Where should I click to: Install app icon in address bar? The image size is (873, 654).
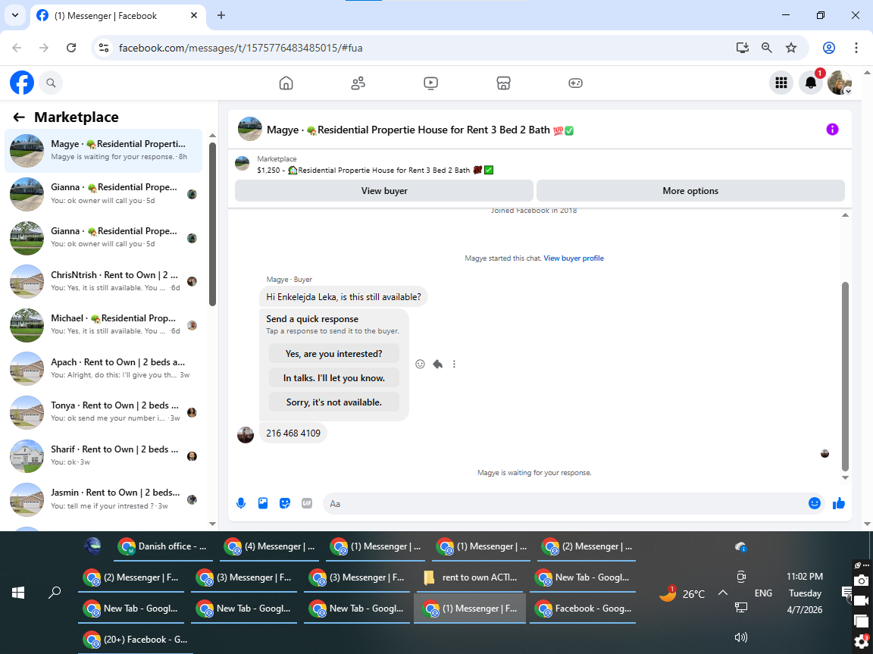(x=742, y=48)
